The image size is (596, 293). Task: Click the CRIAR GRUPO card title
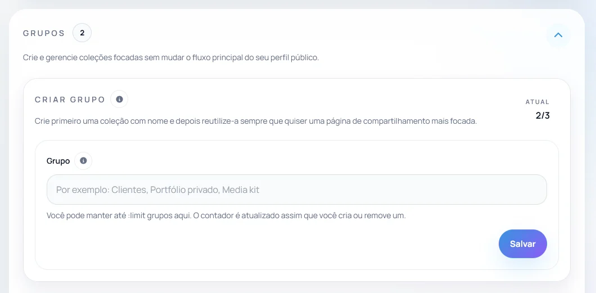tap(70, 100)
